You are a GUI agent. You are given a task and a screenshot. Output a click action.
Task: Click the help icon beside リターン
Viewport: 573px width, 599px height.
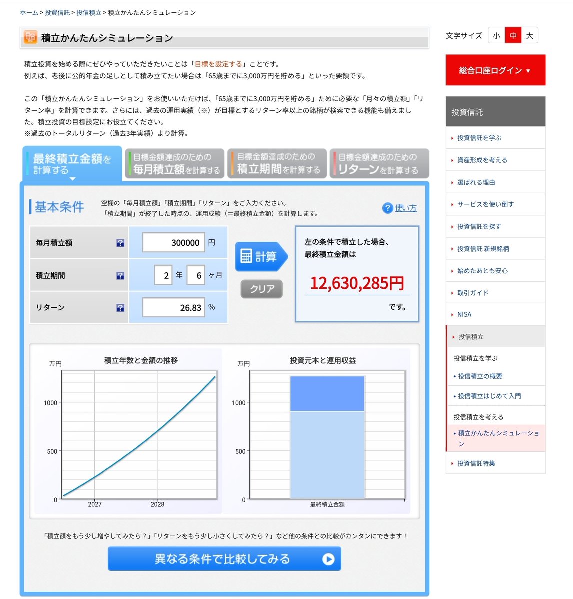120,308
